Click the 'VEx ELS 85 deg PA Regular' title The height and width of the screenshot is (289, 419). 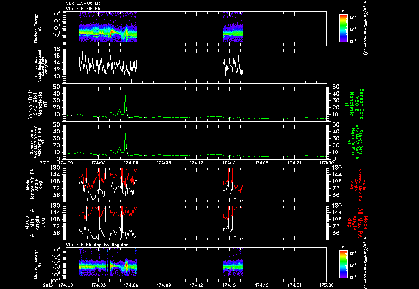[x=97, y=245]
